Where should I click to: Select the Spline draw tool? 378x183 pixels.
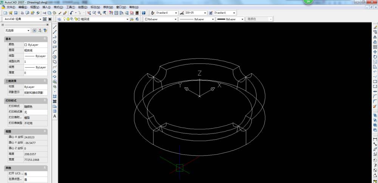point(55,67)
